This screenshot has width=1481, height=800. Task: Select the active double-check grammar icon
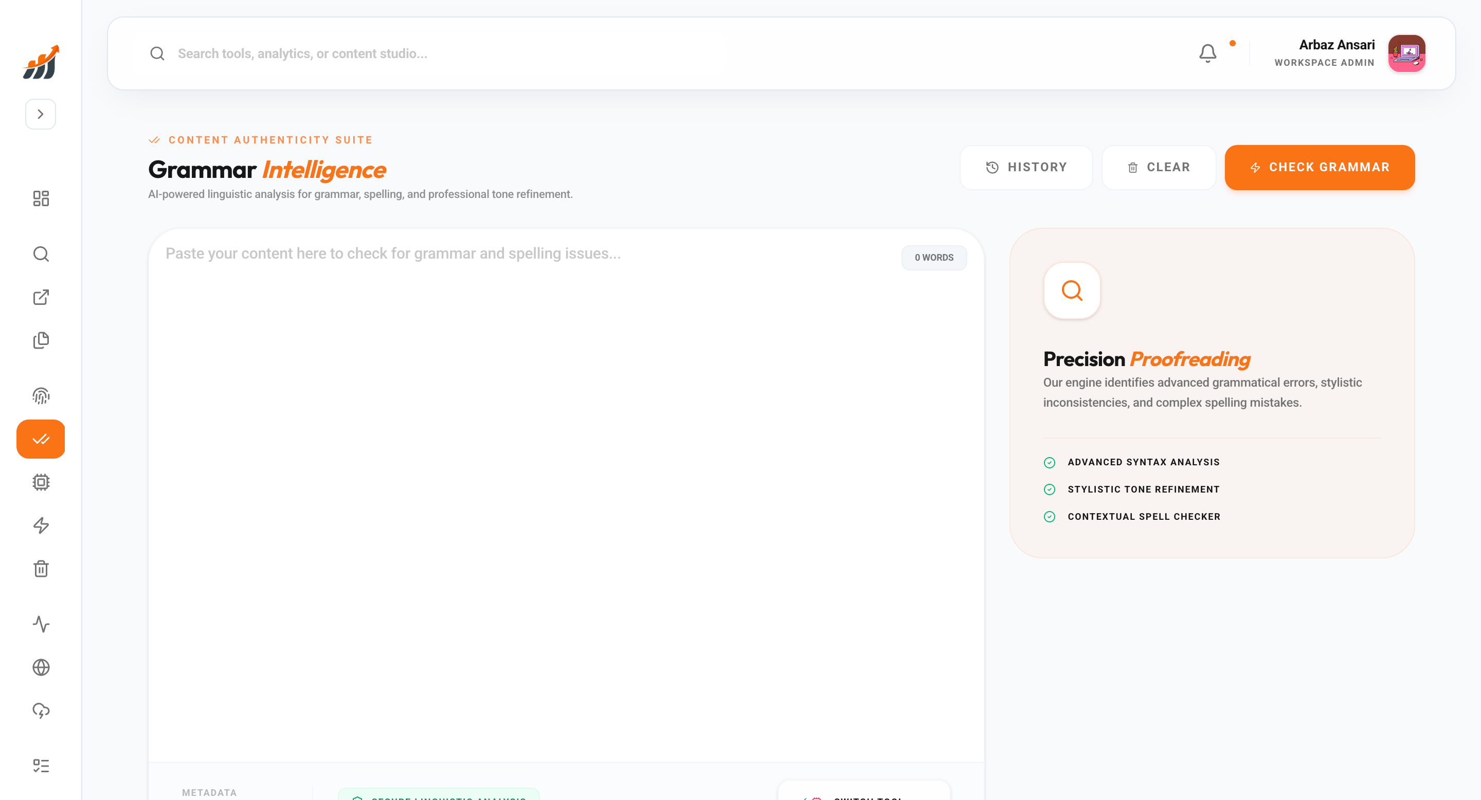[41, 439]
